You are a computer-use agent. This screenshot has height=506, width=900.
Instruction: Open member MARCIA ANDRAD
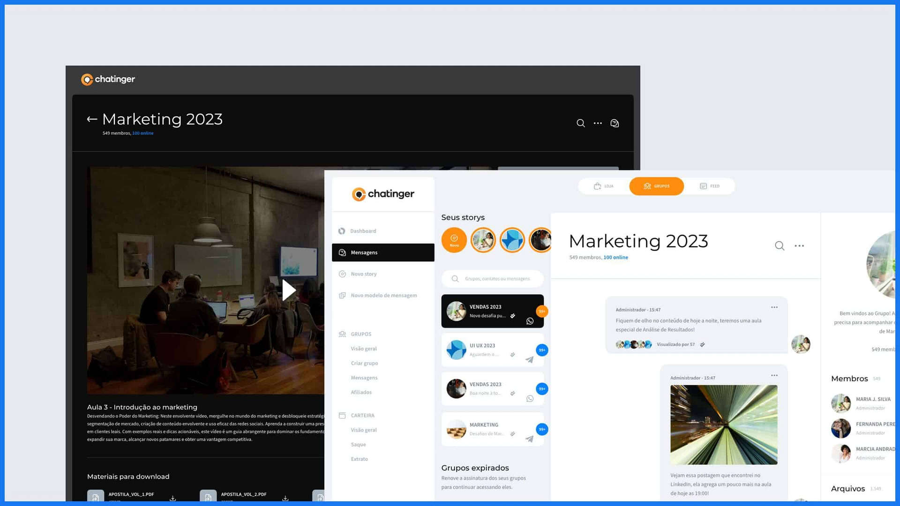[x=862, y=453]
